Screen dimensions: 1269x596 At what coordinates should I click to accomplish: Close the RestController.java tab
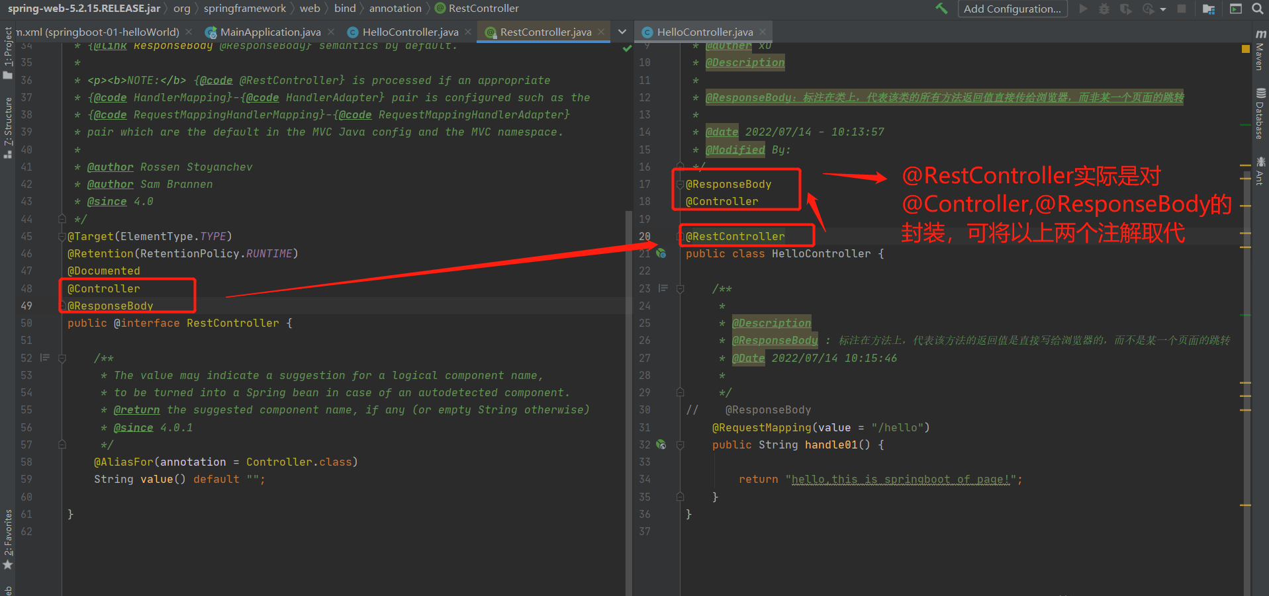click(601, 32)
